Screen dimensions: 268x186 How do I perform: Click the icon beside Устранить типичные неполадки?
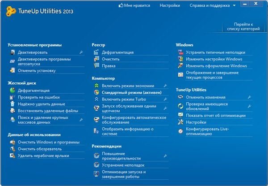click(180, 52)
